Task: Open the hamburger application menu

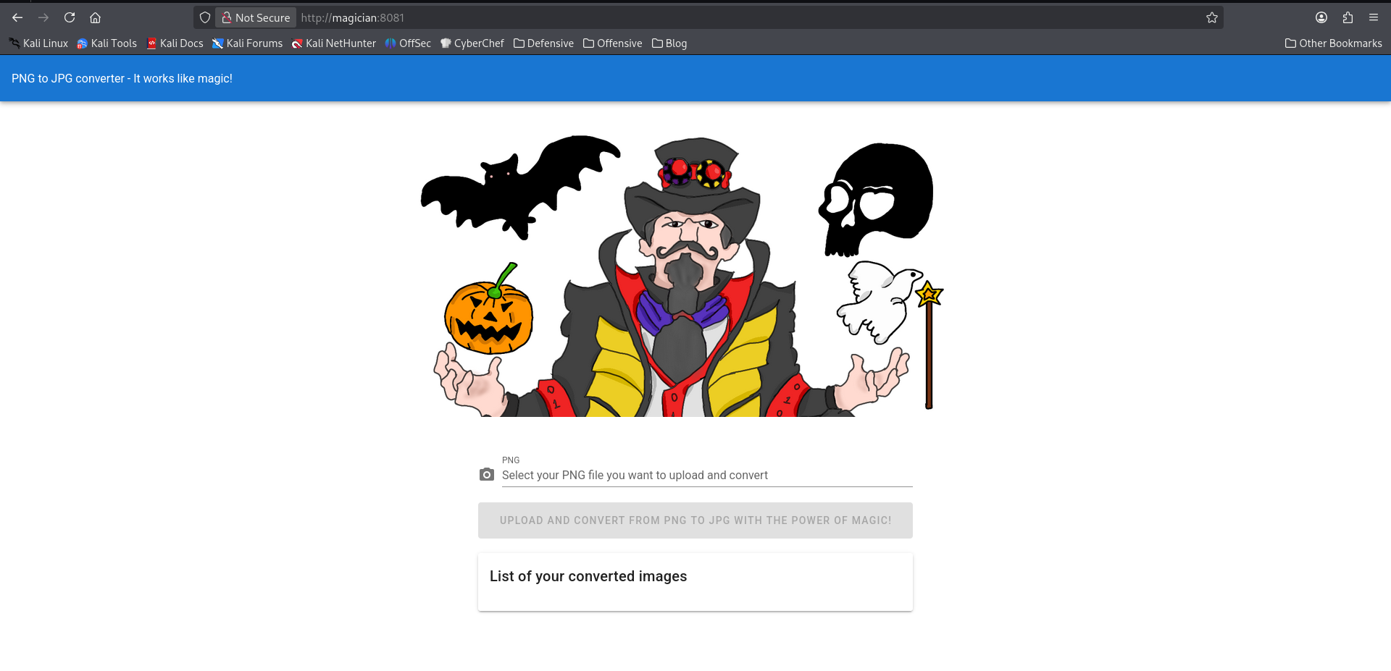Action: point(1374,17)
